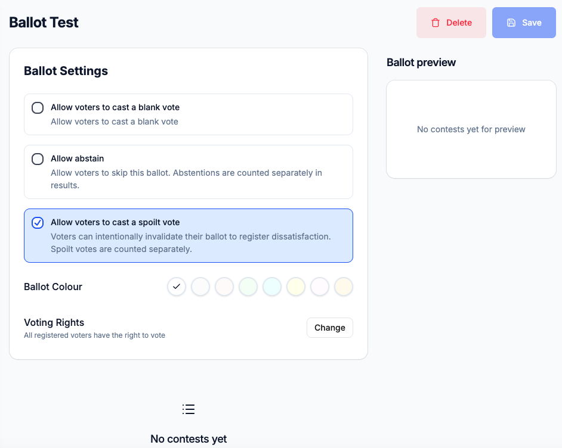Pick the pale yellow ballot colour
Image resolution: width=562 pixels, height=448 pixels.
point(296,287)
